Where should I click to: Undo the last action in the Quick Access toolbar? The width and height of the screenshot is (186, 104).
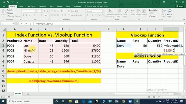8,2
